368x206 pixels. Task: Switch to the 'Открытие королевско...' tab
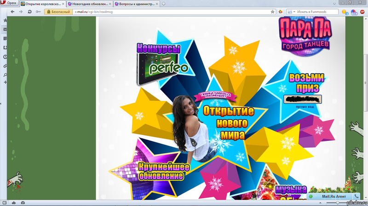pyautogui.click(x=42, y=4)
